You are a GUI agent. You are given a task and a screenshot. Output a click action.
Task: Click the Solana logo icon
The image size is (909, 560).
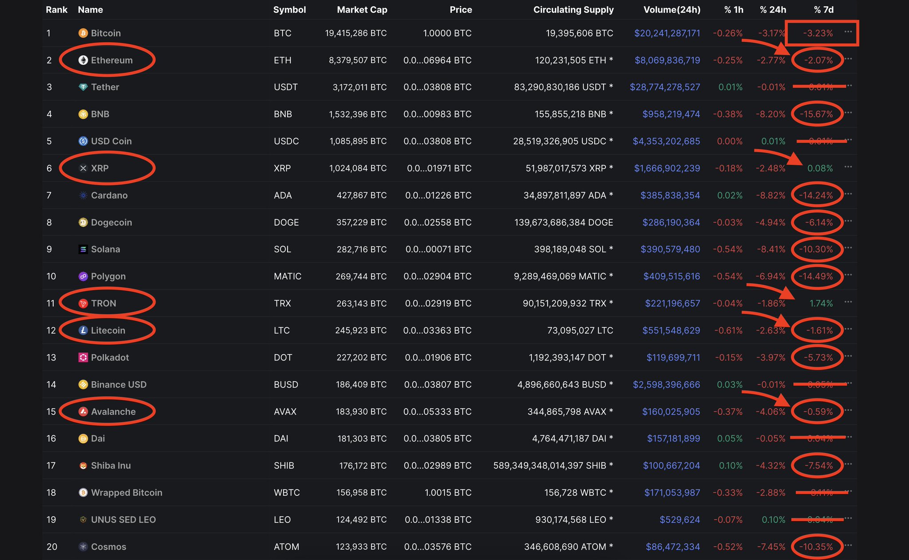83,250
